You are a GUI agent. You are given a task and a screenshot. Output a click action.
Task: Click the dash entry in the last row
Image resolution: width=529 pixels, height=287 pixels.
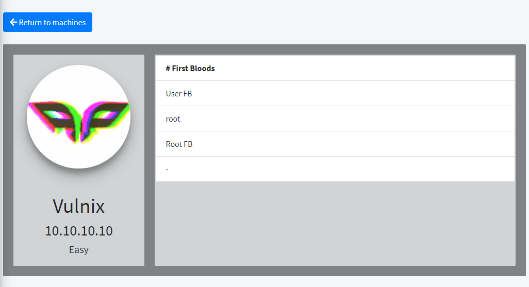[167, 170]
